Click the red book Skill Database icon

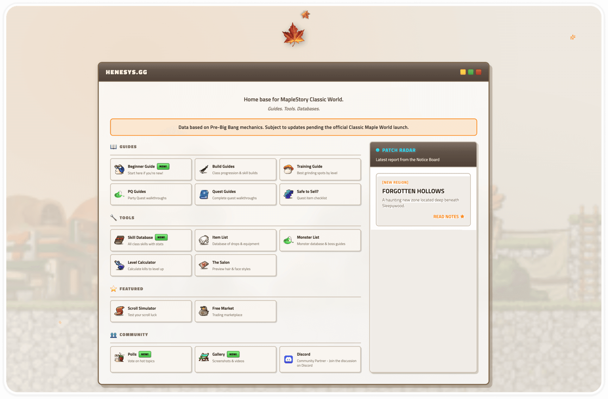119,240
